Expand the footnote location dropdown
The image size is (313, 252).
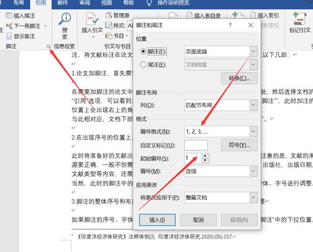(254, 51)
